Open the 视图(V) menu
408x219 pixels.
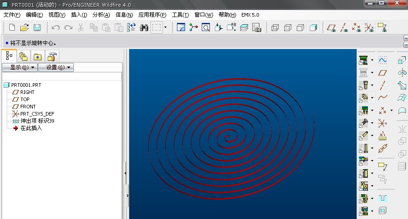coord(57,15)
